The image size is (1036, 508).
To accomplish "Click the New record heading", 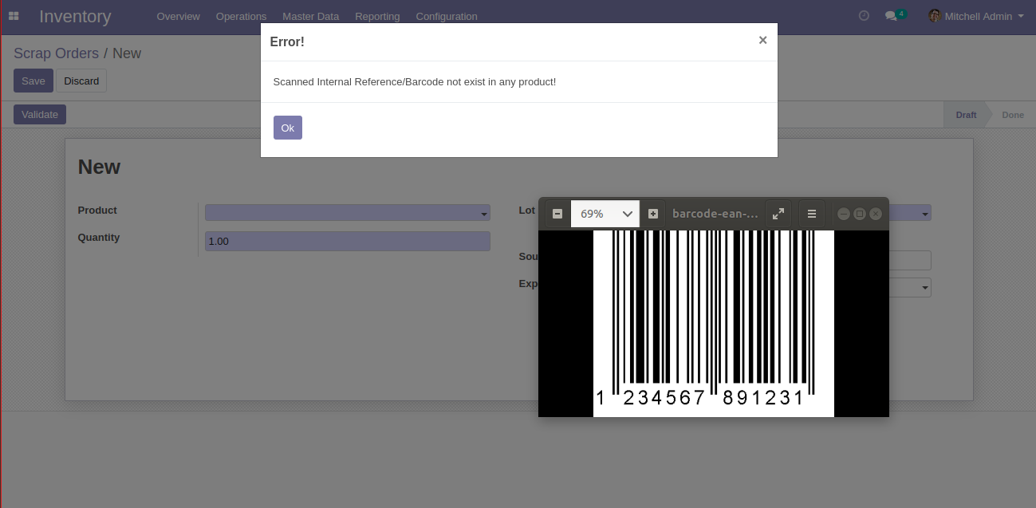I will coord(99,167).
